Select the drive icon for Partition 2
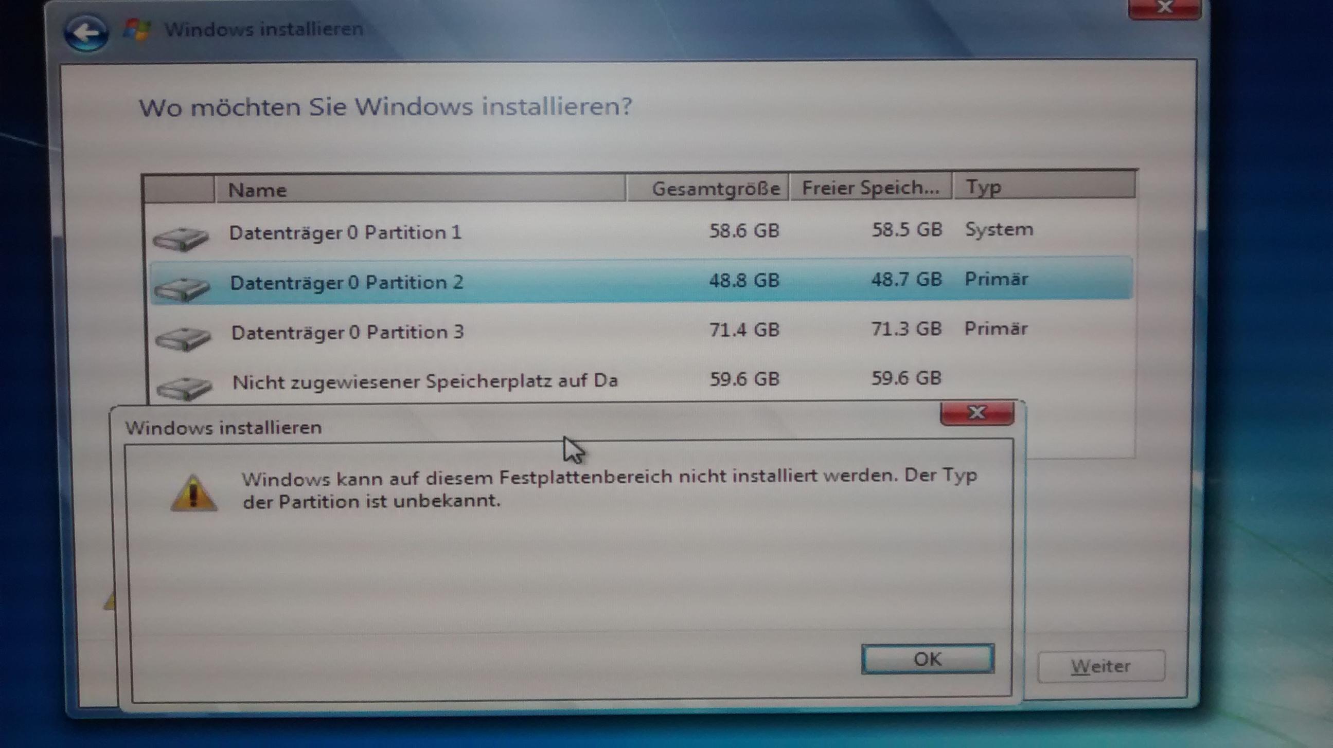 tap(182, 288)
